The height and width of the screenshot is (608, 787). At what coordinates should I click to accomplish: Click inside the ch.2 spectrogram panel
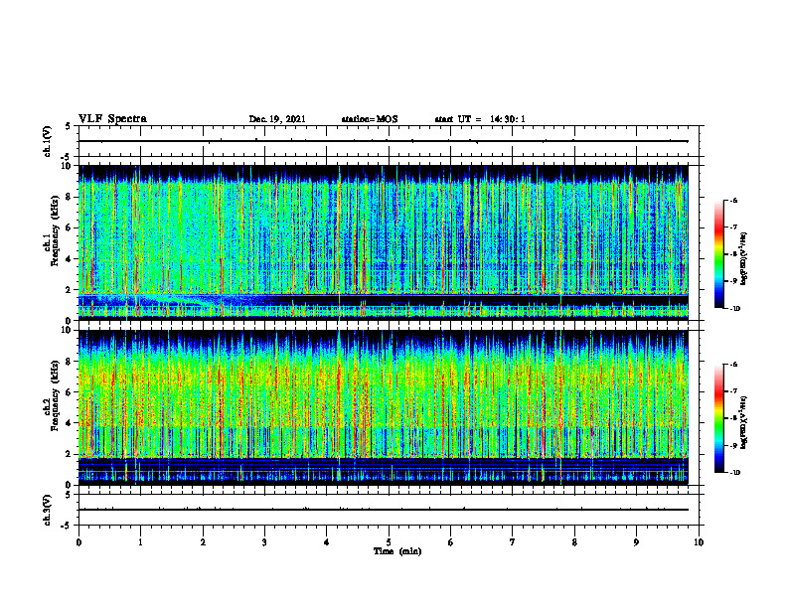pyautogui.click(x=384, y=407)
